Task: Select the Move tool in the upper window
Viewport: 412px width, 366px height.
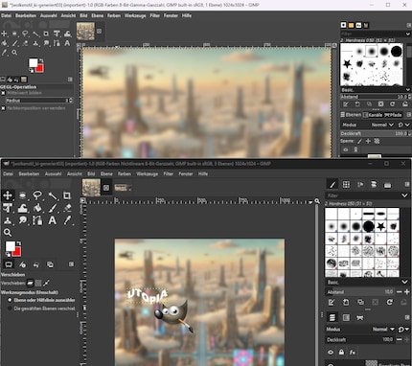Action: [x=4, y=34]
